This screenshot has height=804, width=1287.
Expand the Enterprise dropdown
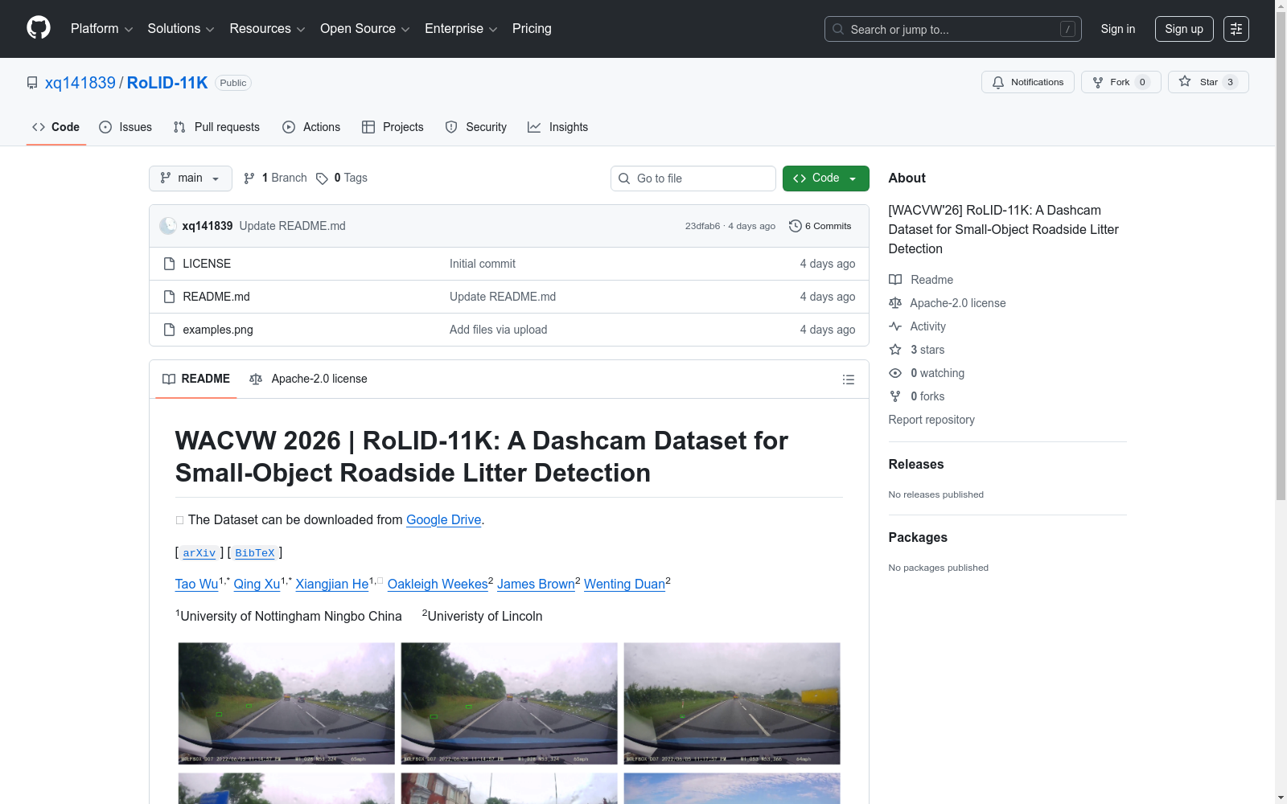pyautogui.click(x=461, y=29)
